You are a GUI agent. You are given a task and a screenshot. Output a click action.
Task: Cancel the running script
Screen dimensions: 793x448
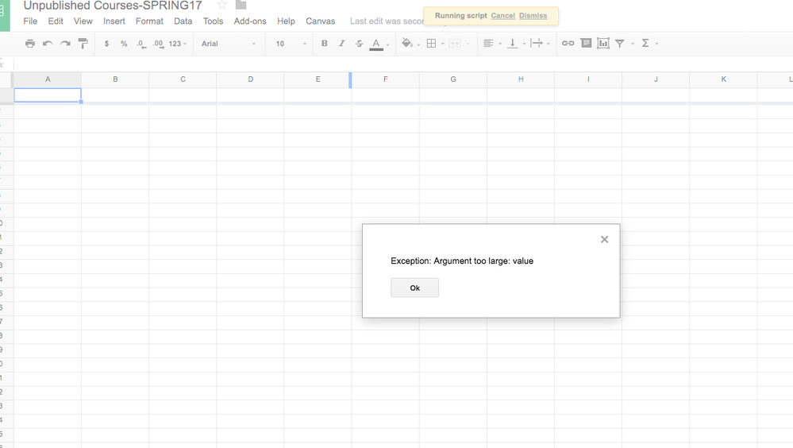point(502,16)
